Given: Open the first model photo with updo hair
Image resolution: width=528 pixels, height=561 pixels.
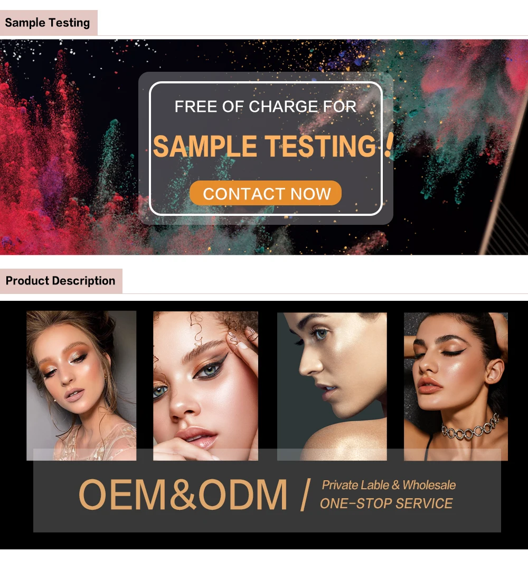Looking at the screenshot, I should click(x=81, y=385).
